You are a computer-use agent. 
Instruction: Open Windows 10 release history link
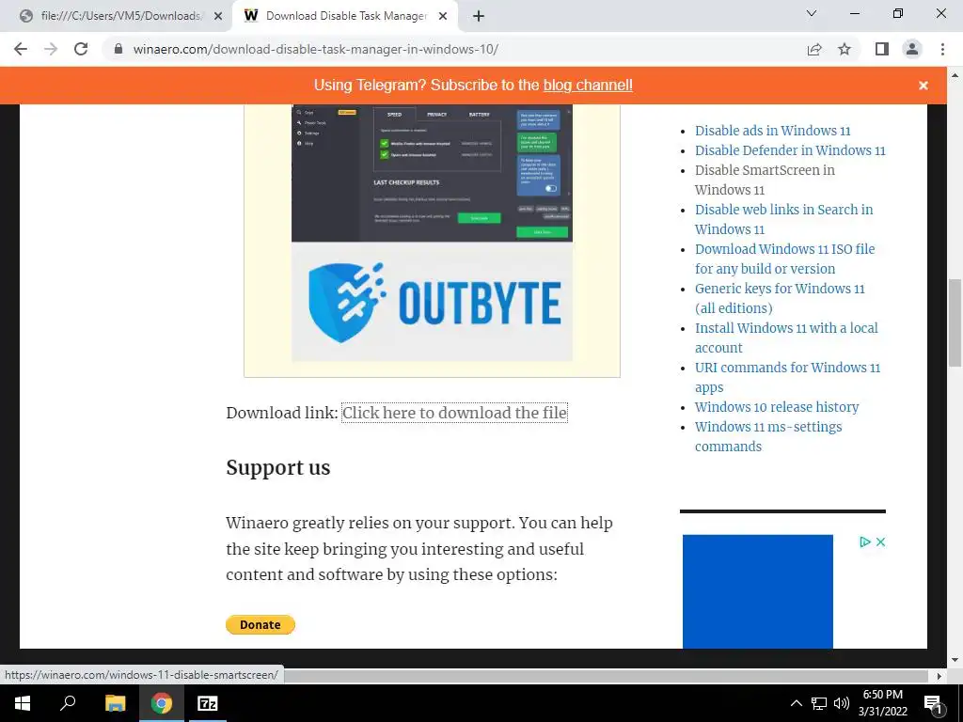777,407
